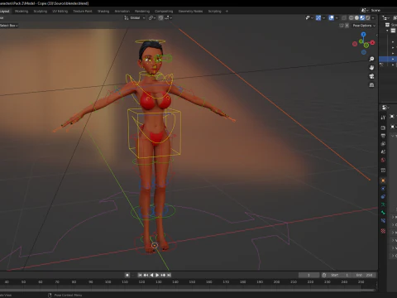
Task: Expand the viewport sidebar arrow
Action: pos(376,35)
